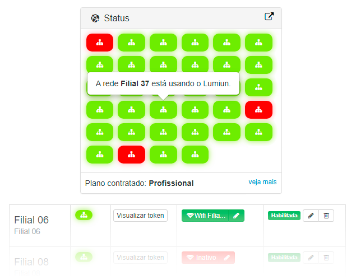Delete Filial 06 using the trash icon
Screen dimensions: 356x280
[326, 216]
